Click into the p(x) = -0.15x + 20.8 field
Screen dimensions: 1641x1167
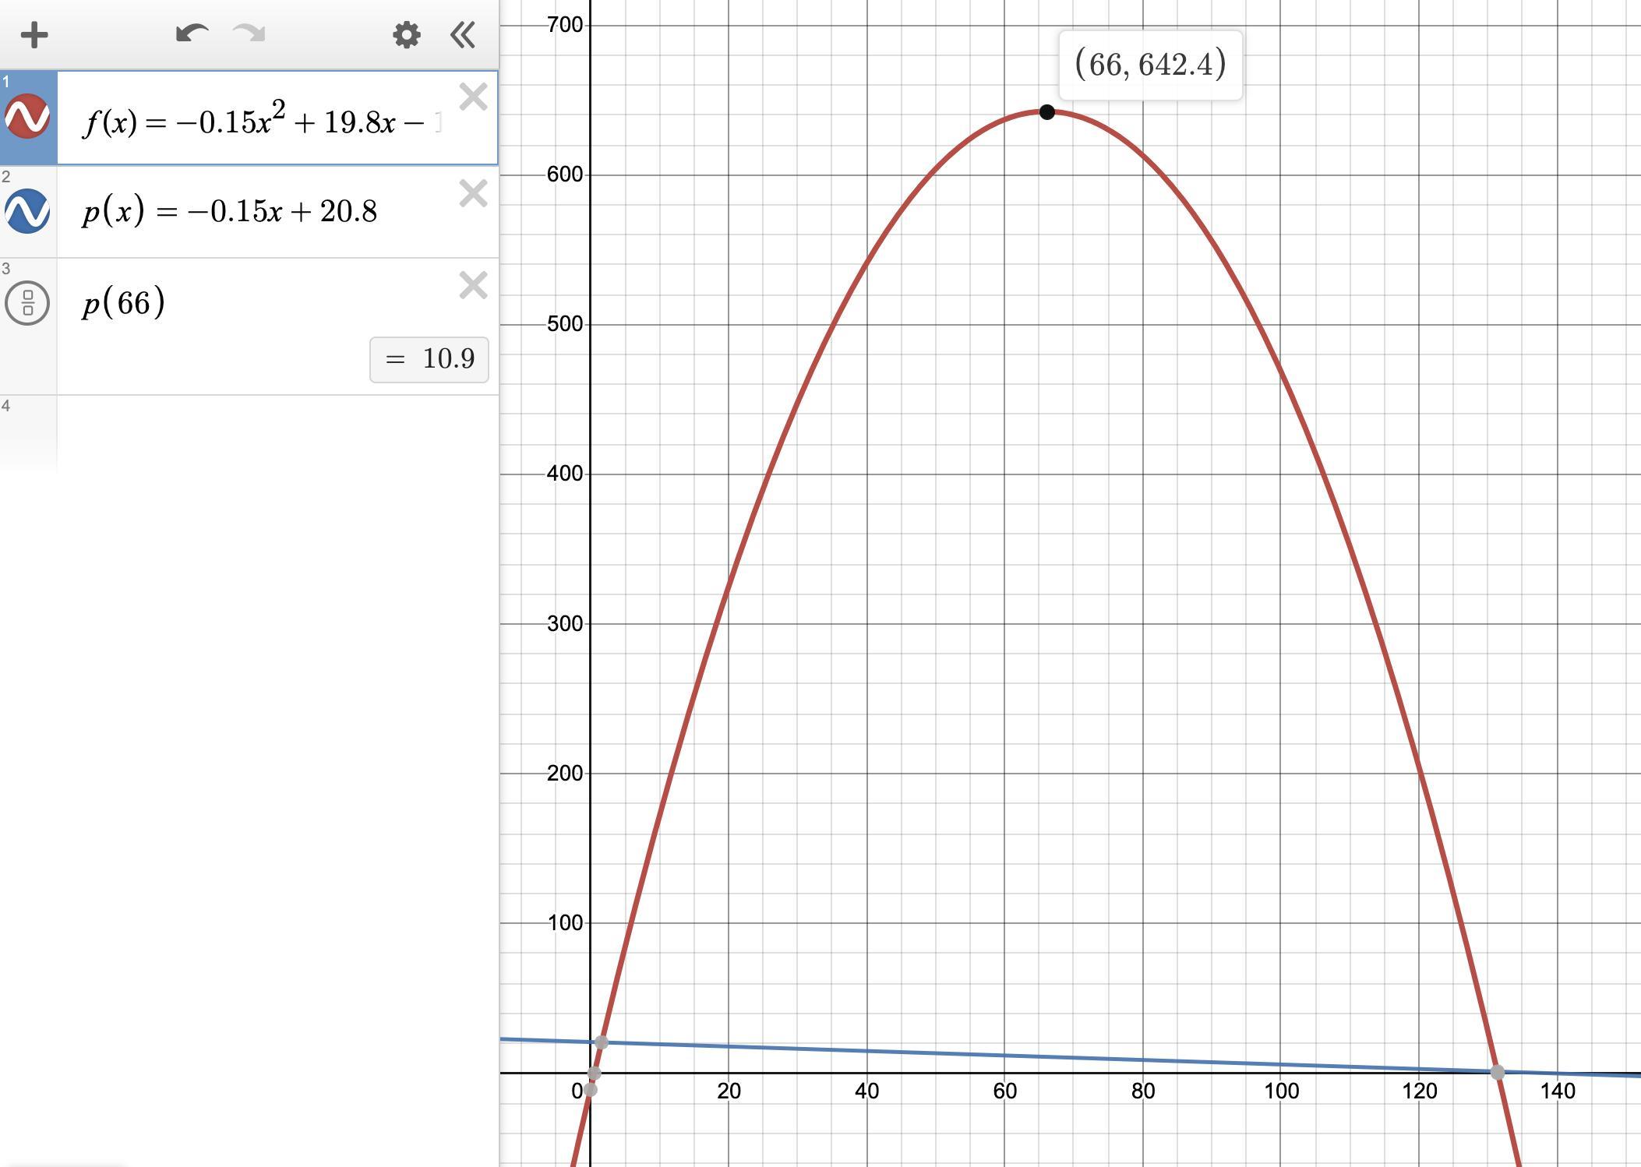(230, 211)
